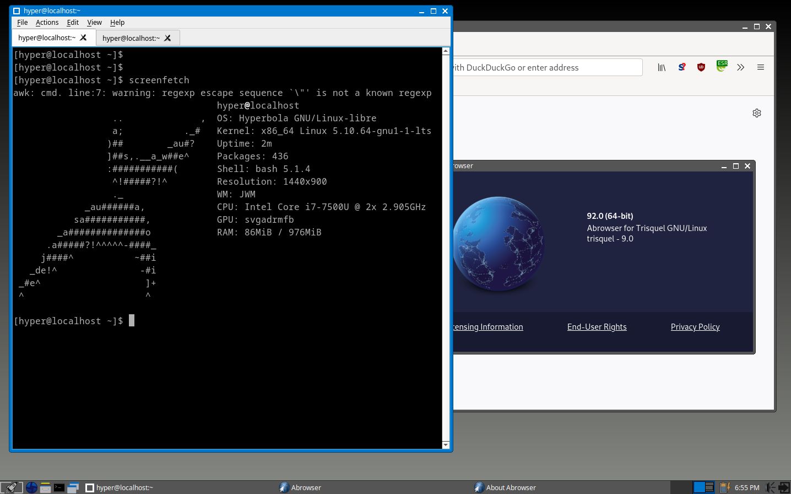
Task: Focus the DuckDuckGo address bar in Abrowser
Action: click(547, 67)
